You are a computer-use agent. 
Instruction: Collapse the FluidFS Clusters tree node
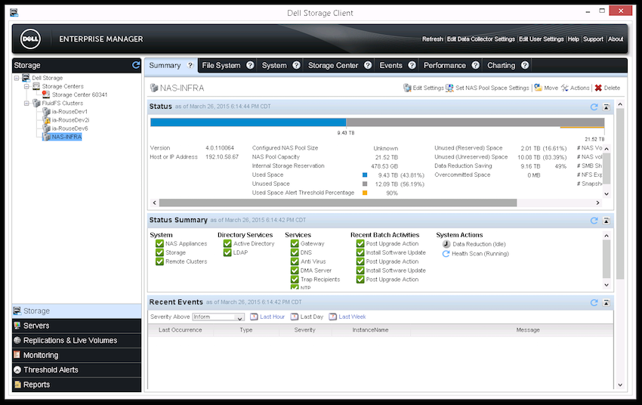pyautogui.click(x=26, y=104)
